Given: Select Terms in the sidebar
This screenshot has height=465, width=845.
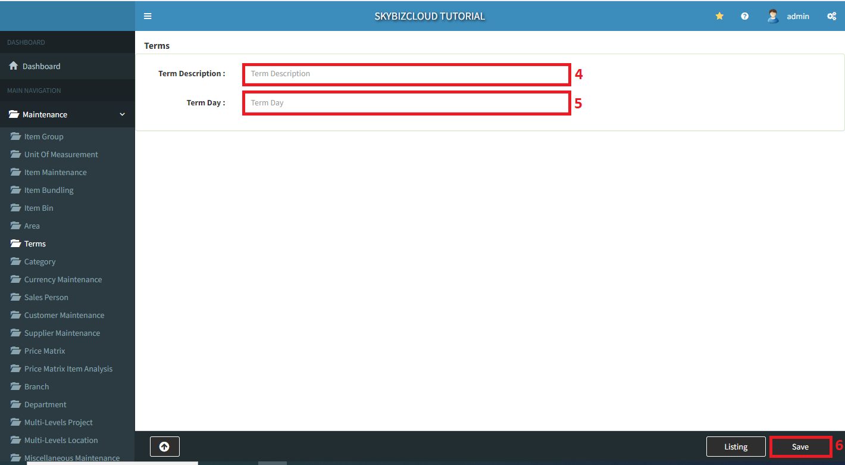Looking at the screenshot, I should pos(35,244).
